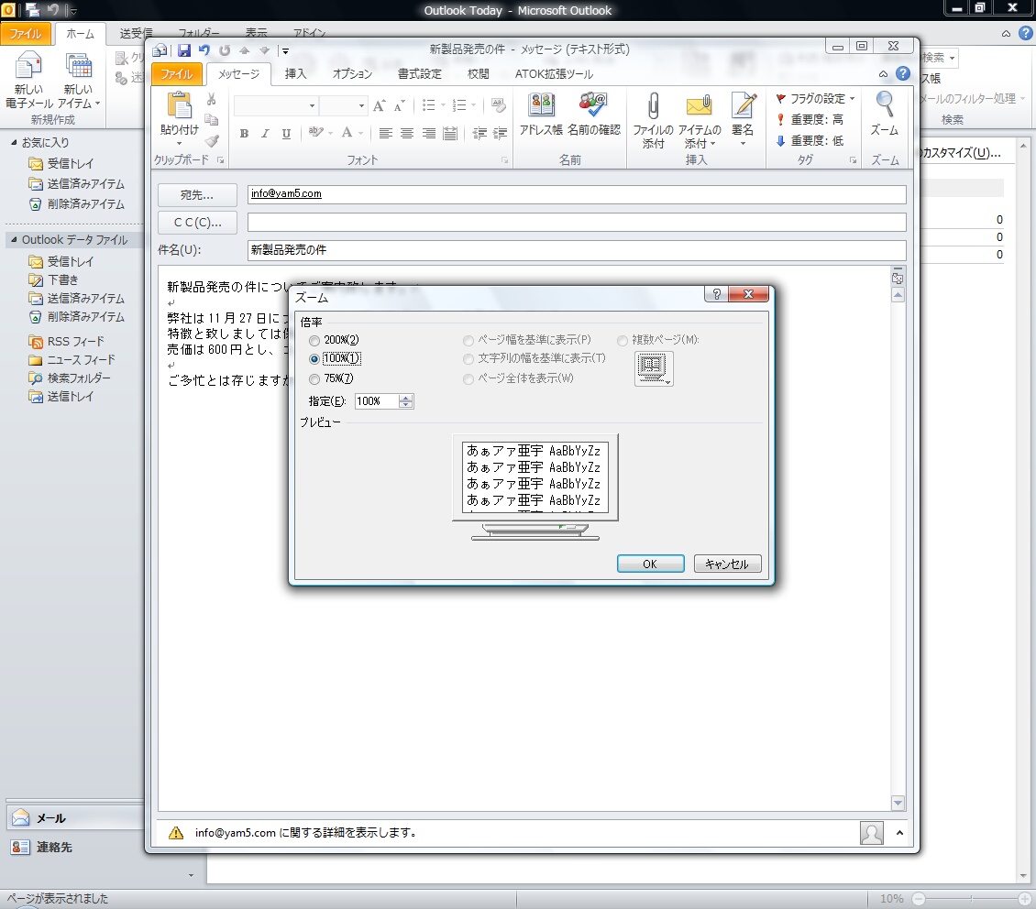Click the zoom percentage spinner arrows
The width and height of the screenshot is (1036, 909).
click(405, 401)
